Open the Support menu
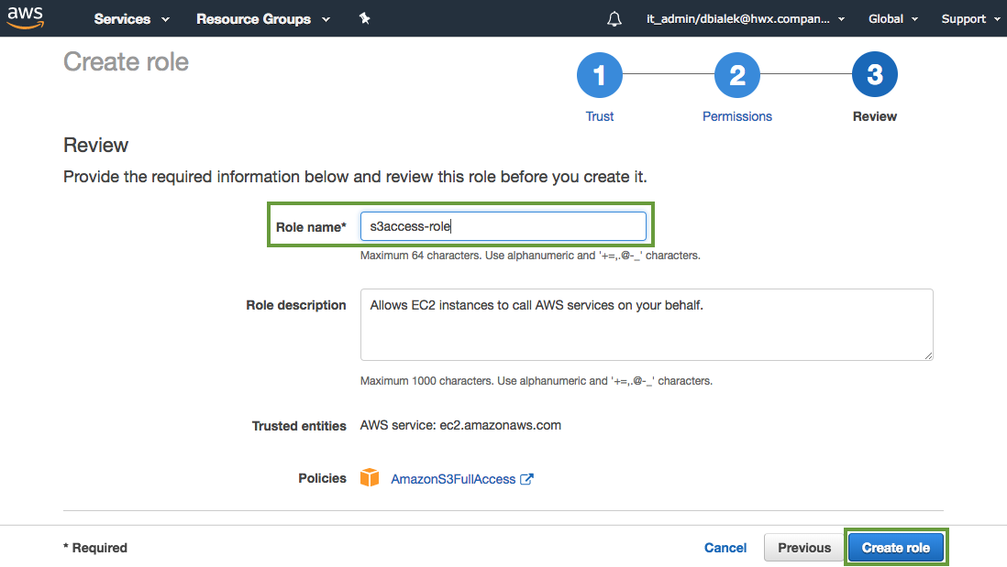1007x567 pixels. click(x=970, y=19)
